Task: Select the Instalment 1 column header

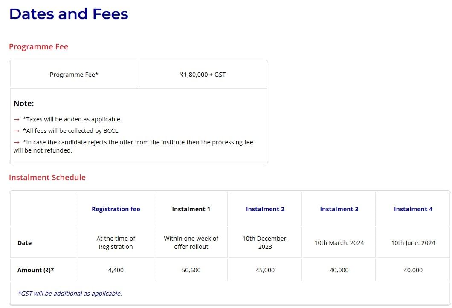Action: pos(191,209)
